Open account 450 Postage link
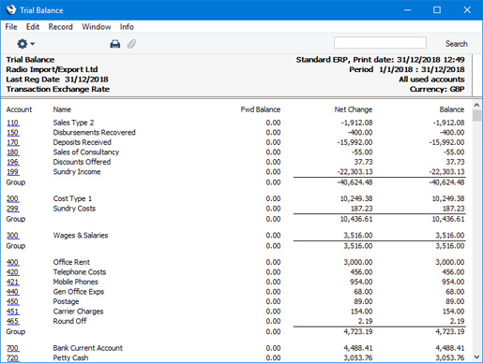 coord(13,301)
